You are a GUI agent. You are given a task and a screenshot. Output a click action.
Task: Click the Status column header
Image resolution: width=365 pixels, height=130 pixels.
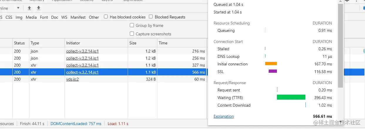point(19,43)
